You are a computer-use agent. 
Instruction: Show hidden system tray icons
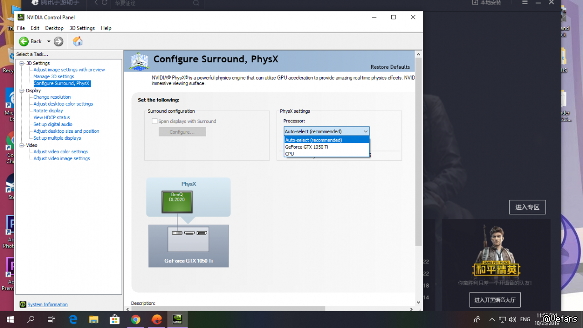click(x=491, y=319)
